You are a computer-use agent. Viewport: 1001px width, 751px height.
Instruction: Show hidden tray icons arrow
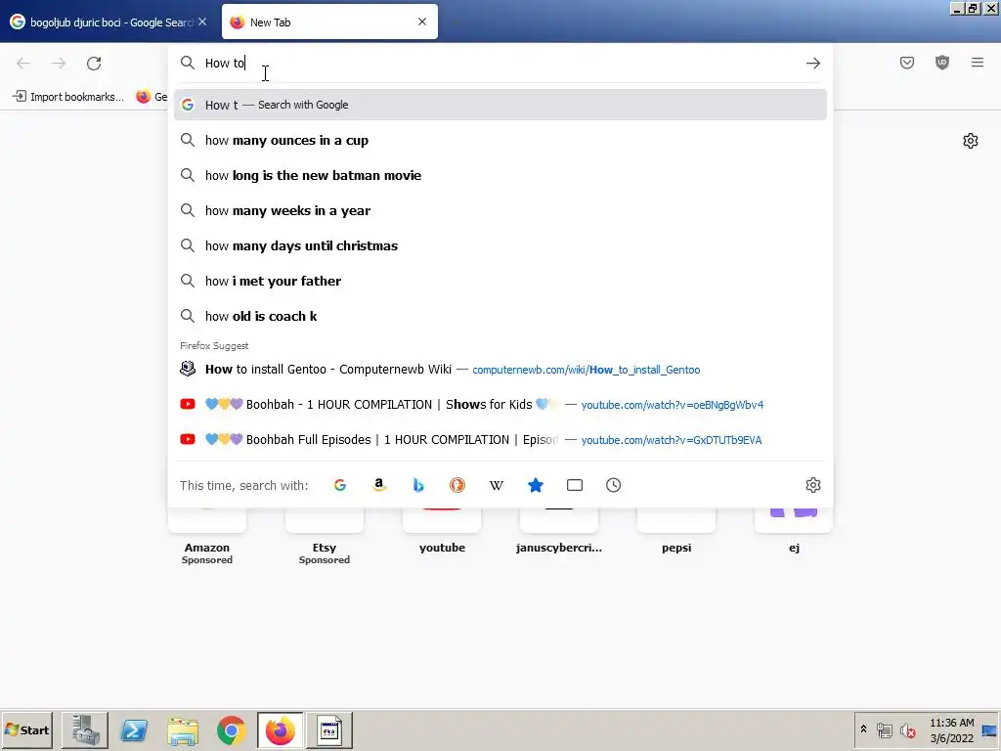[863, 729]
